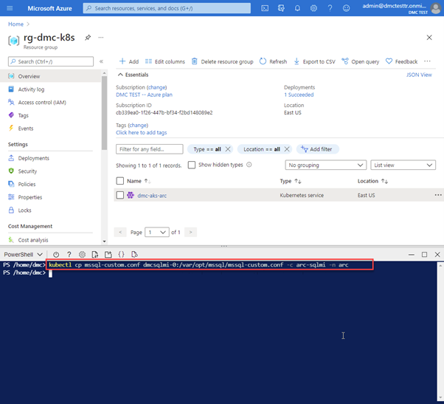The image size is (444, 404).
Task: Open Cloud Shell settings gear
Action: [x=82, y=254]
